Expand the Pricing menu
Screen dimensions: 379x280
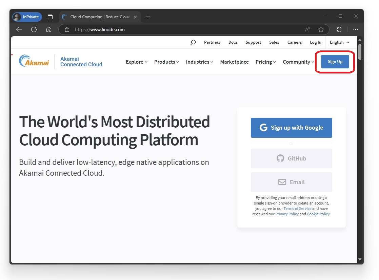click(266, 62)
